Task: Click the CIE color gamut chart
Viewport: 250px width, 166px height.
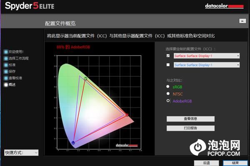Action: tap(99, 103)
